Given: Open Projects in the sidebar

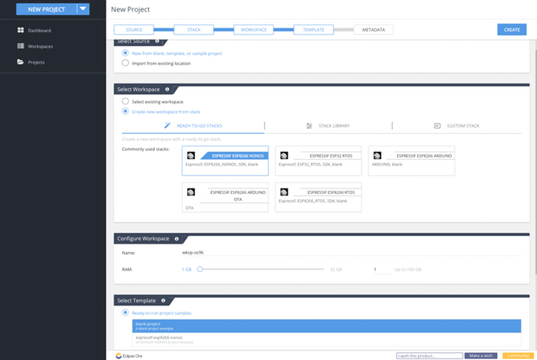Looking at the screenshot, I should coord(36,62).
